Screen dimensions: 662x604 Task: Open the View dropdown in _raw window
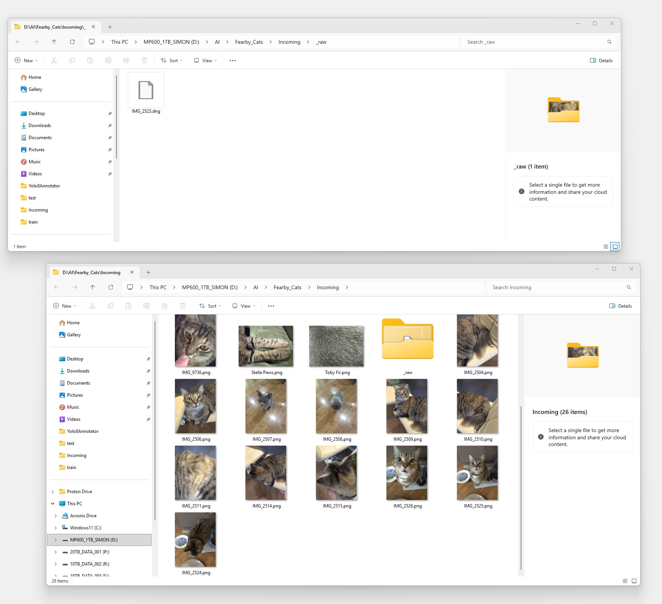205,60
